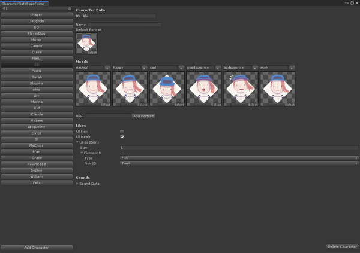Pick the sad mood portrait image
This screenshot has width=360, height=253.
click(167, 89)
